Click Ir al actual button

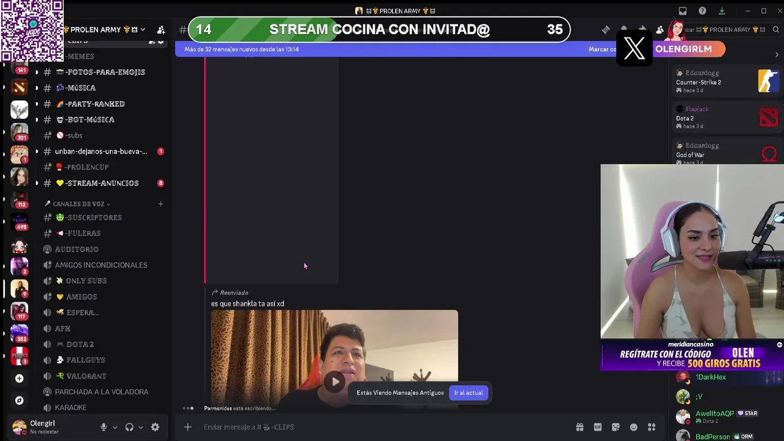click(469, 393)
